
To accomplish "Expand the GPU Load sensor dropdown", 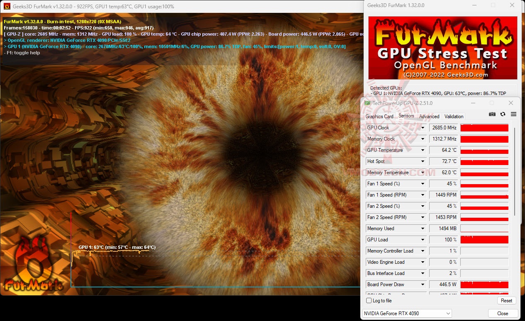I will [x=423, y=240].
